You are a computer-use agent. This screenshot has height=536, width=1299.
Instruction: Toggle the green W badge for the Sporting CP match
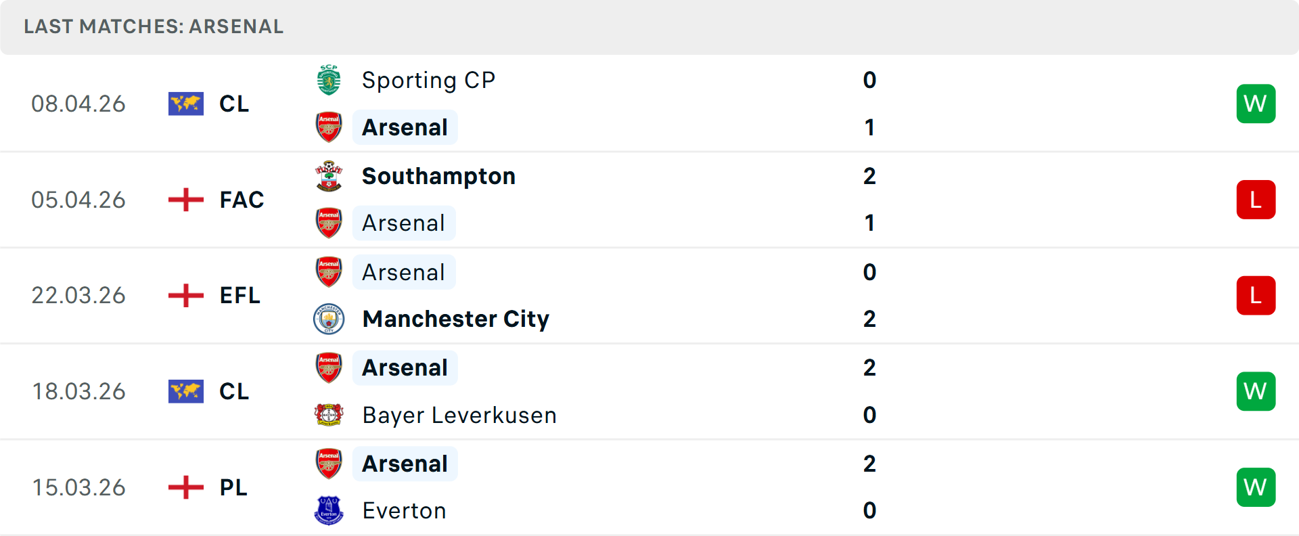[x=1256, y=104]
